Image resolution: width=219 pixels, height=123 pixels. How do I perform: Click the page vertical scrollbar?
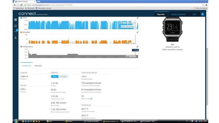(x=207, y=76)
